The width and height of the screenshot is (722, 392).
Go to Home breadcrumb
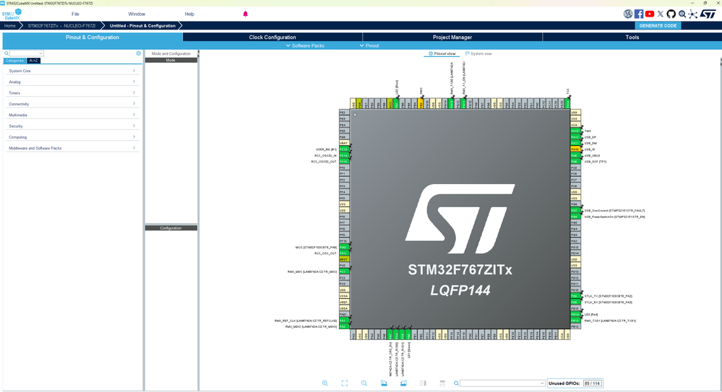10,26
